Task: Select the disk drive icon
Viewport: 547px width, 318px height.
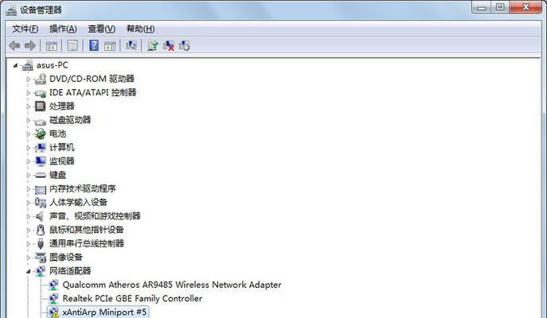Action: coord(41,121)
